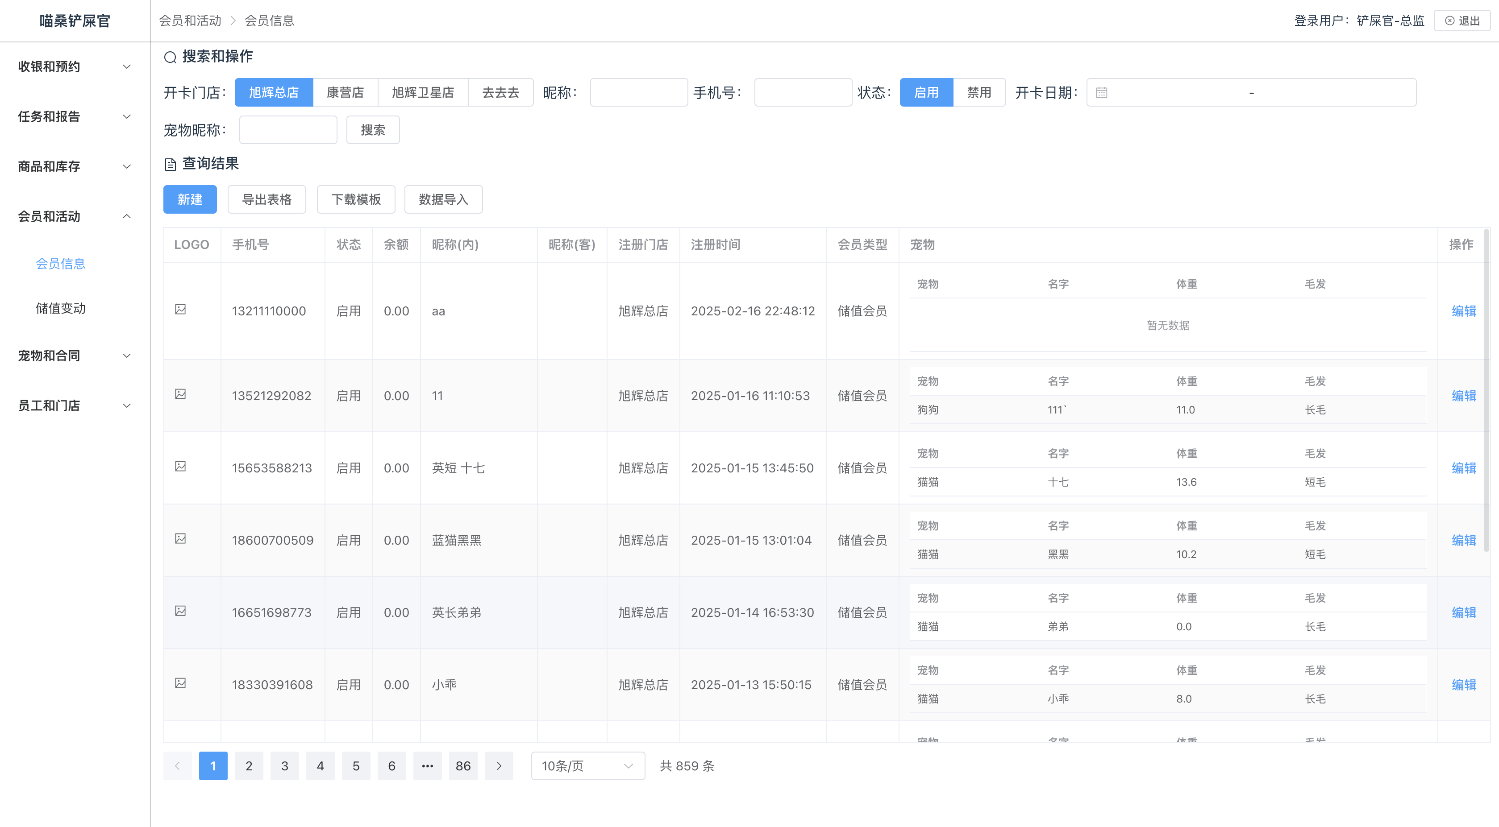Click the LOGO thumbnail icon for 小乖
1499x827 pixels.
pyautogui.click(x=180, y=683)
